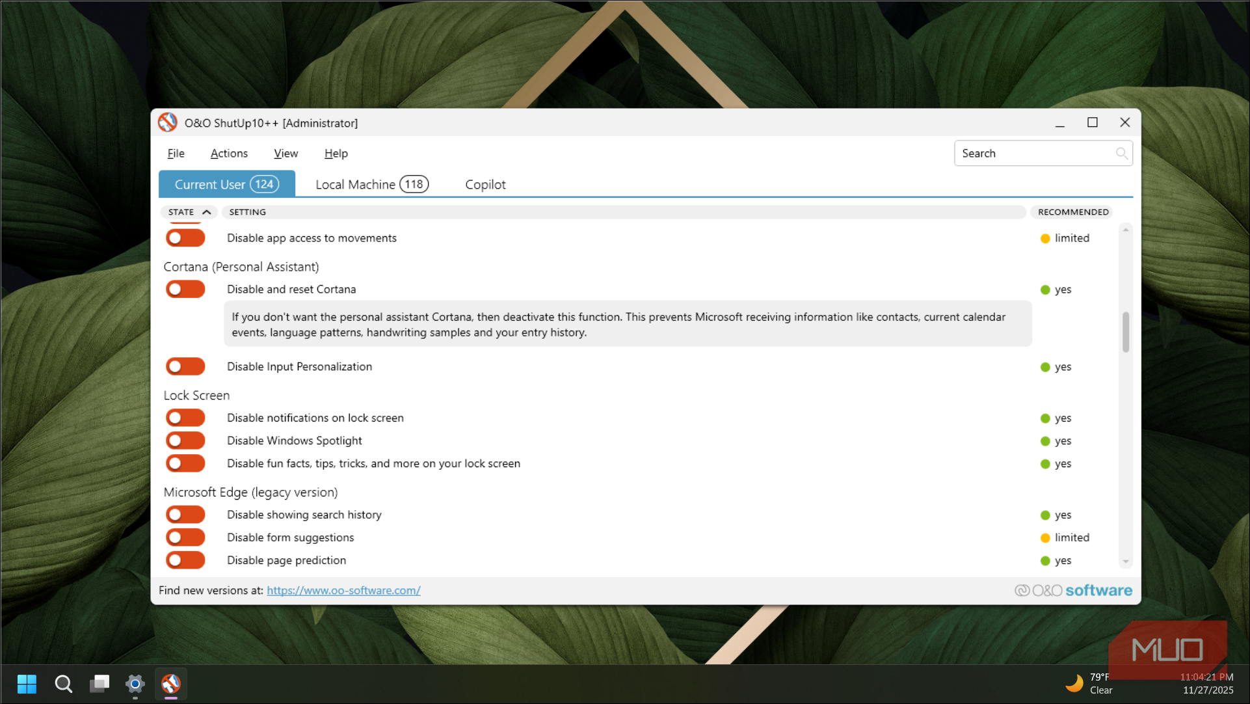Open Task View from the taskbar
The image size is (1250, 704).
click(100, 684)
